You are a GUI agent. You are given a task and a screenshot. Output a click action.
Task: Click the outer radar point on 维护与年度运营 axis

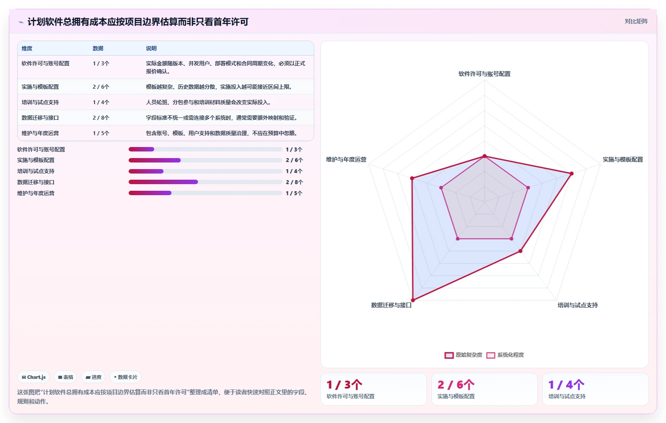(412, 178)
